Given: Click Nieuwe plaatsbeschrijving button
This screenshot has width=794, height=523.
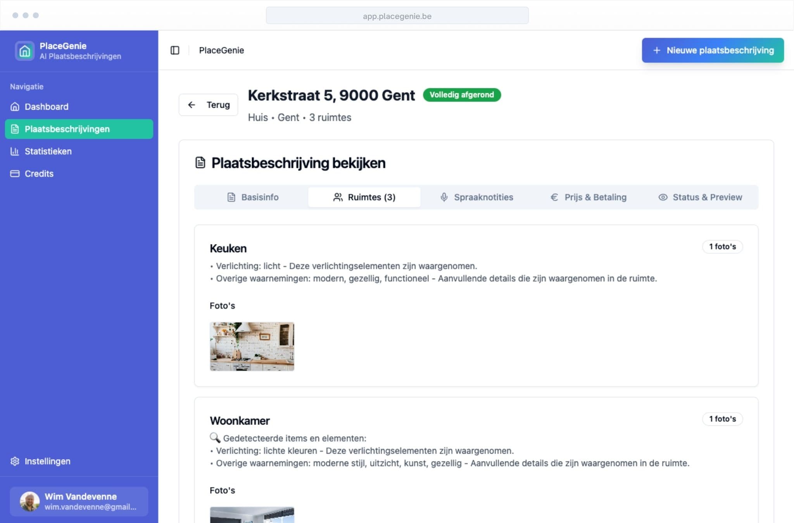Looking at the screenshot, I should [x=713, y=50].
